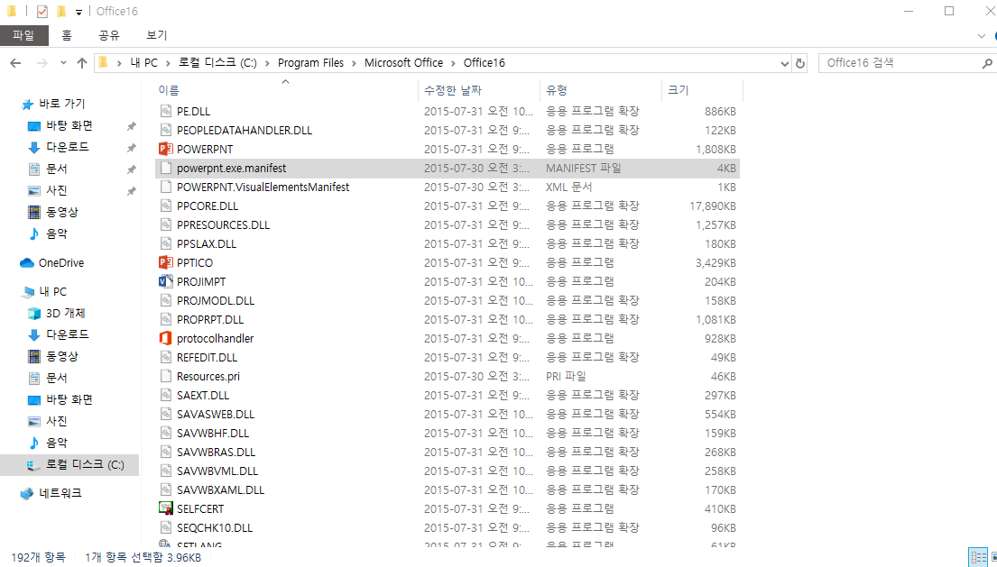The image size is (997, 567).
Task: Switch to details view icon in status bar
Action: (x=978, y=557)
